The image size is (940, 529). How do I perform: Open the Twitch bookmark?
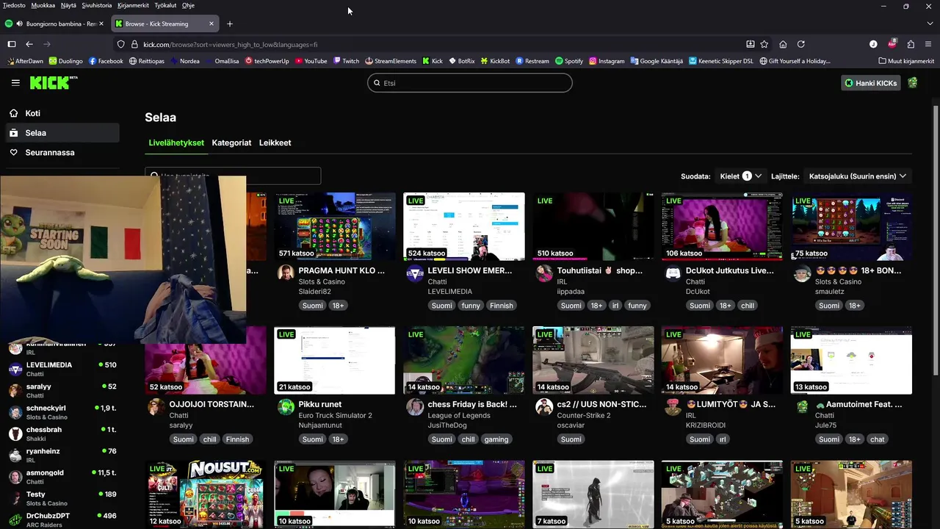pyautogui.click(x=346, y=61)
